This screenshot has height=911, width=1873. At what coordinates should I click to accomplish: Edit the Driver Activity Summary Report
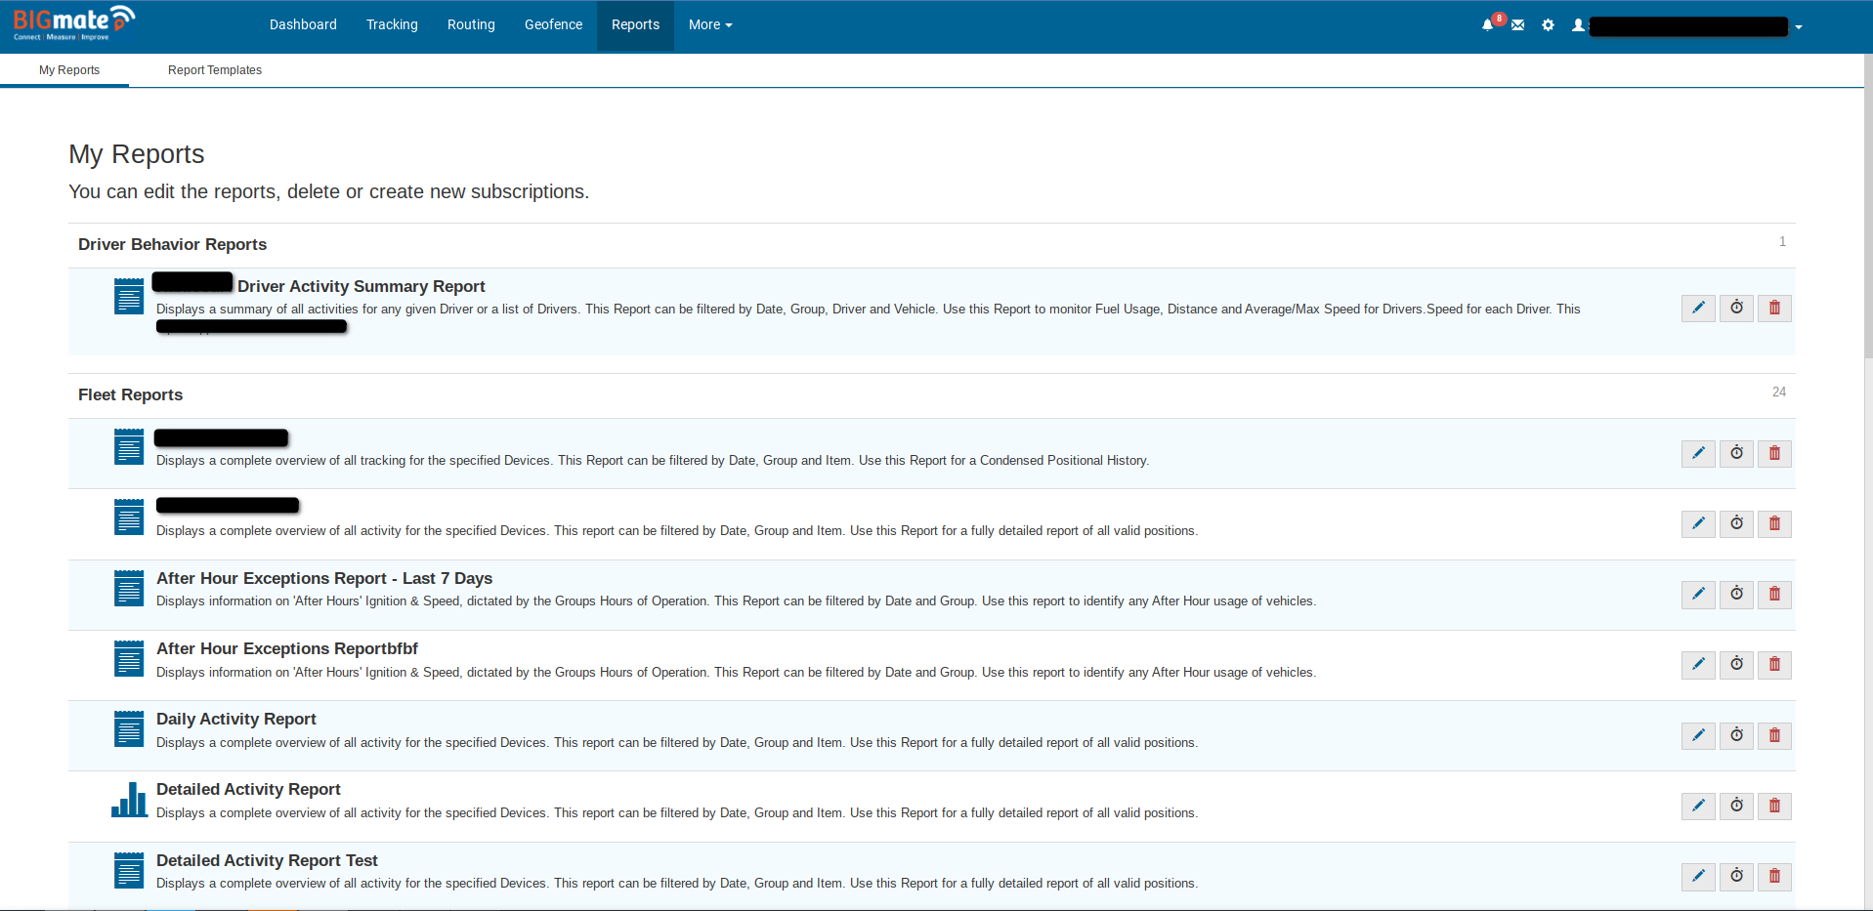(x=1698, y=309)
